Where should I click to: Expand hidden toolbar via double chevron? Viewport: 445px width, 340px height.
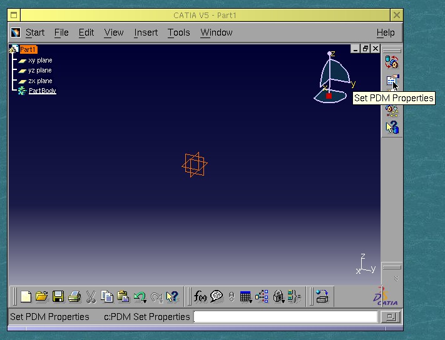point(396,279)
